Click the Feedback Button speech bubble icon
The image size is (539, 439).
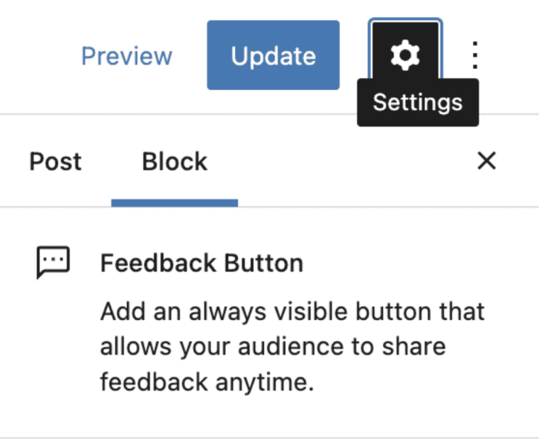53,263
